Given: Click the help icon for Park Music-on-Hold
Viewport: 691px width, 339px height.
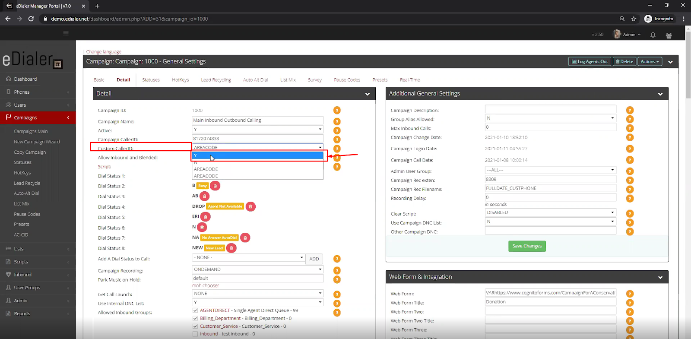Looking at the screenshot, I should click(x=337, y=279).
